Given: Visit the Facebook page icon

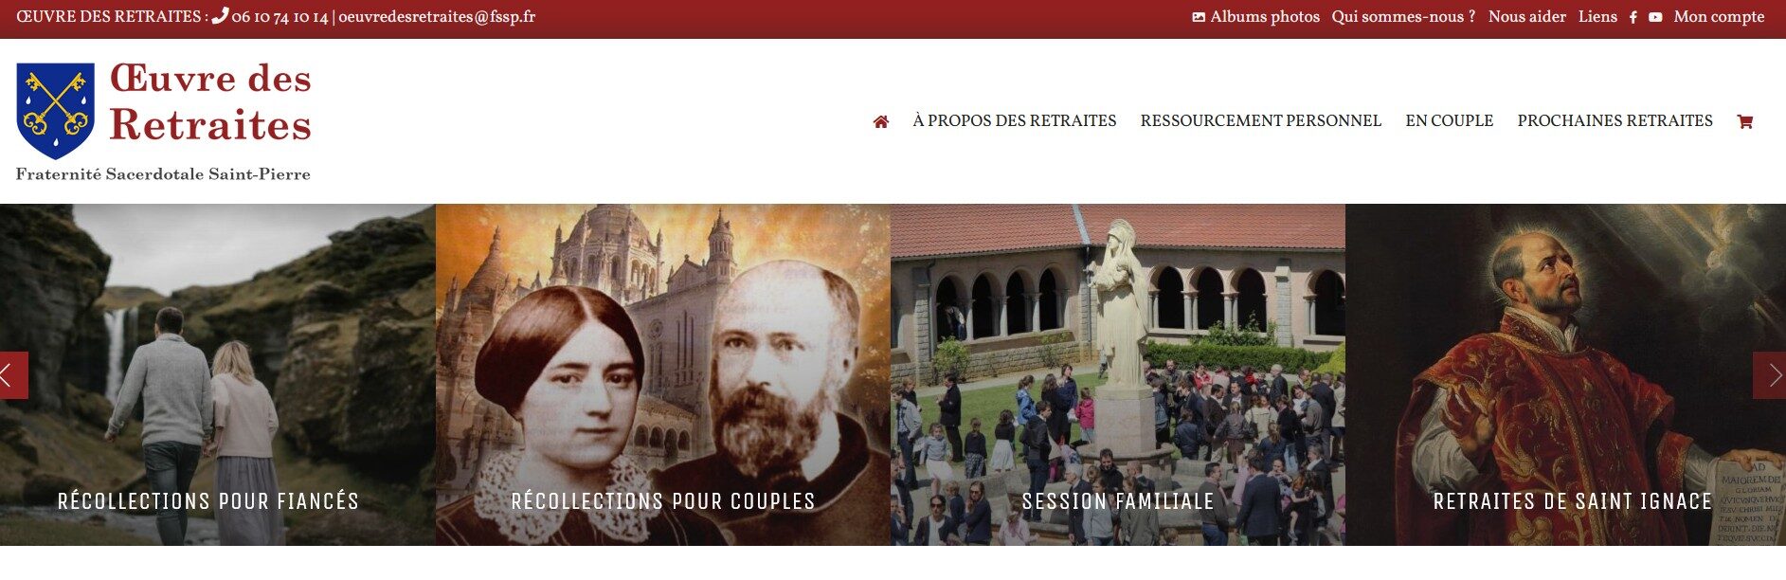Looking at the screenshot, I should click(1633, 17).
